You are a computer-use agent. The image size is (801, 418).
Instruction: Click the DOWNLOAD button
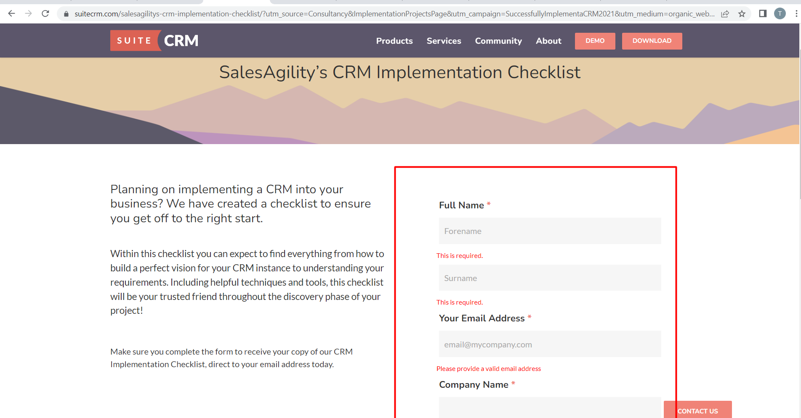[x=652, y=41]
